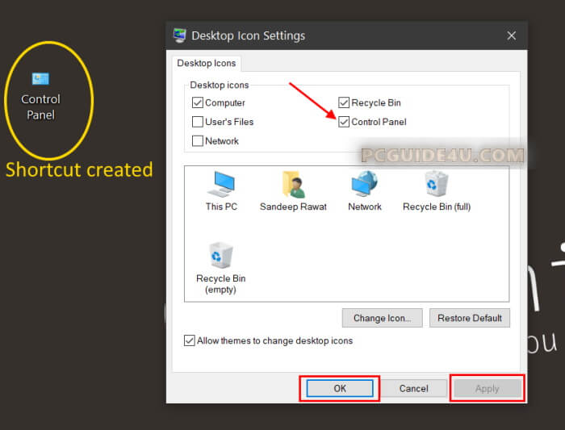The width and height of the screenshot is (565, 430).
Task: Select the Network icon in preview list
Action: pyautogui.click(x=365, y=185)
